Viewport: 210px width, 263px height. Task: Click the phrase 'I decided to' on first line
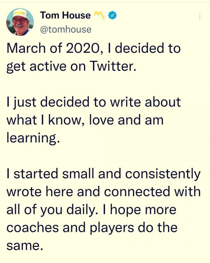click(145, 48)
